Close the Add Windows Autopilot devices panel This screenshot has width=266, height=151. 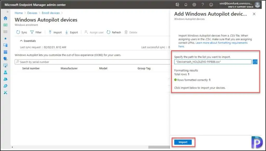pos(254,14)
